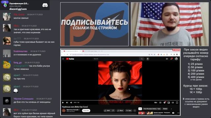Click video title 'Українська лють (Bella Ciao Cover)'
This screenshot has width=211, height=118.
coord(75,107)
